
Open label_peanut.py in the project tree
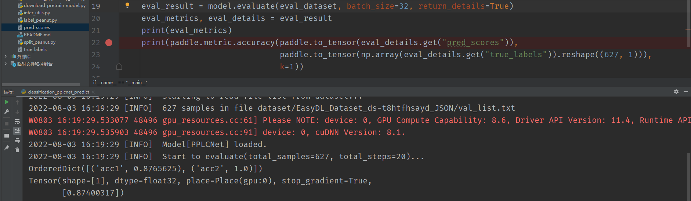(x=40, y=20)
